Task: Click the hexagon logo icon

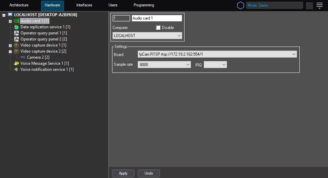Action: (240, 5)
